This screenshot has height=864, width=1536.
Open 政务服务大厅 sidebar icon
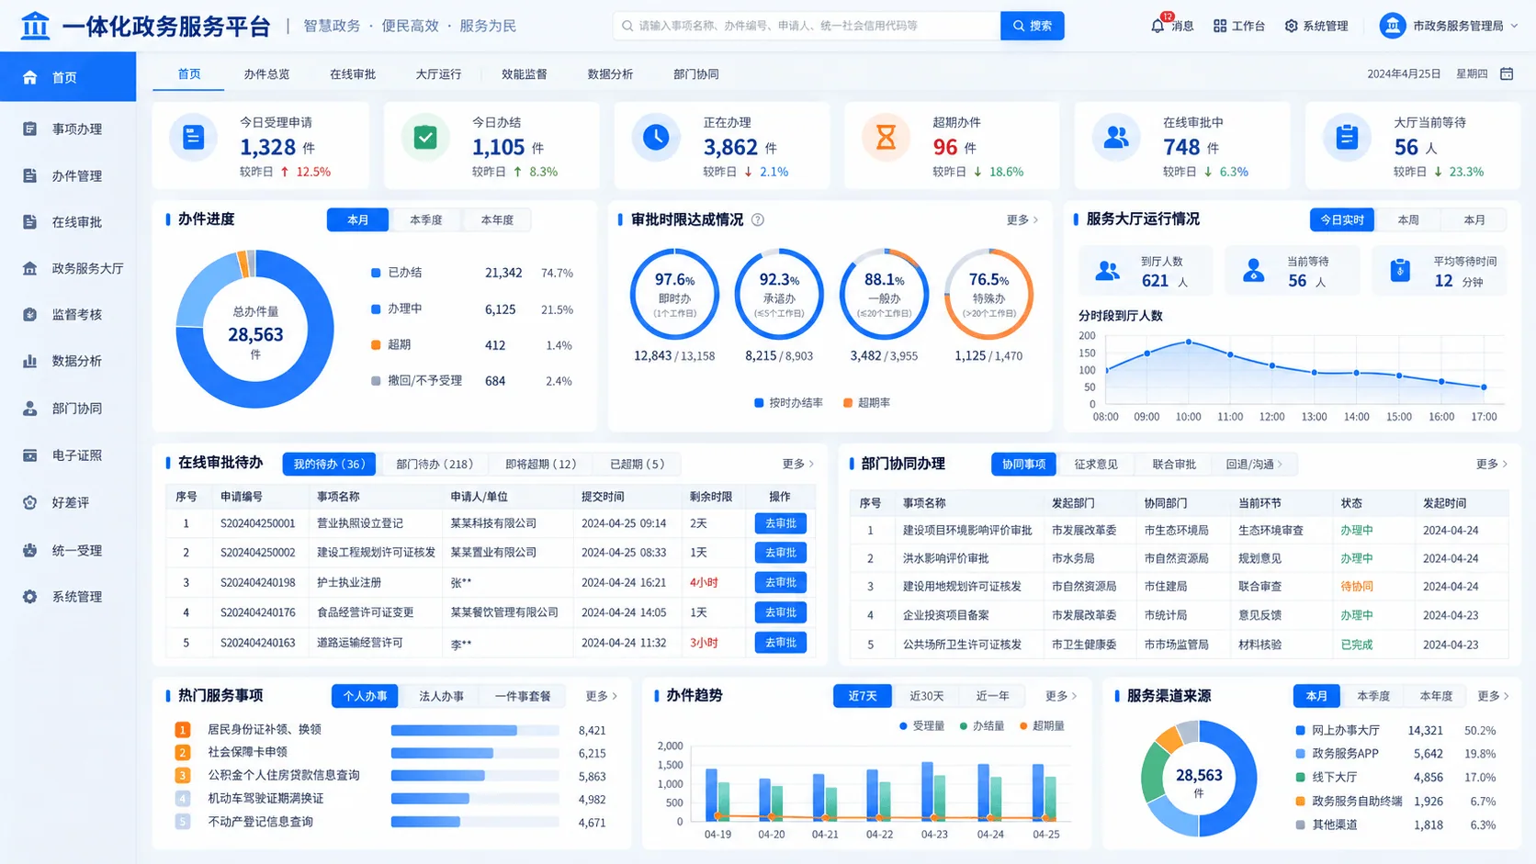pos(30,268)
